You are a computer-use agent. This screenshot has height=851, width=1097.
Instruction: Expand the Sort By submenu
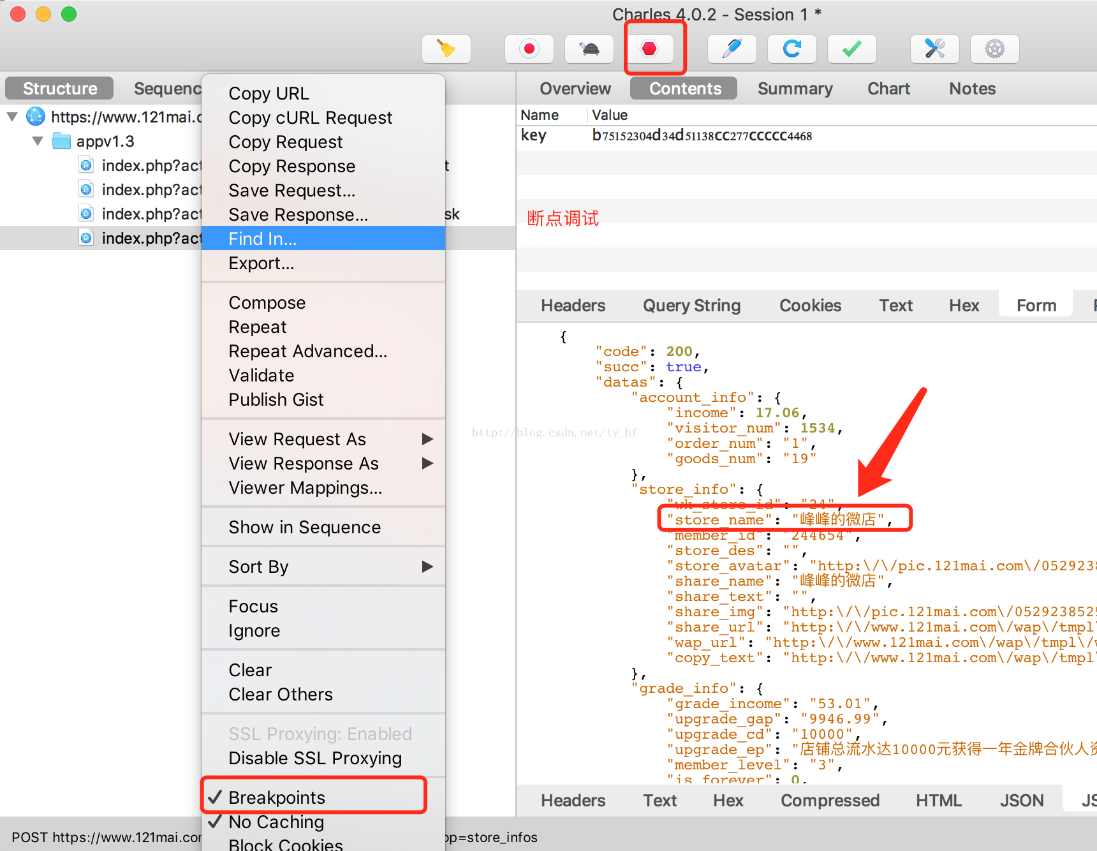coord(323,566)
